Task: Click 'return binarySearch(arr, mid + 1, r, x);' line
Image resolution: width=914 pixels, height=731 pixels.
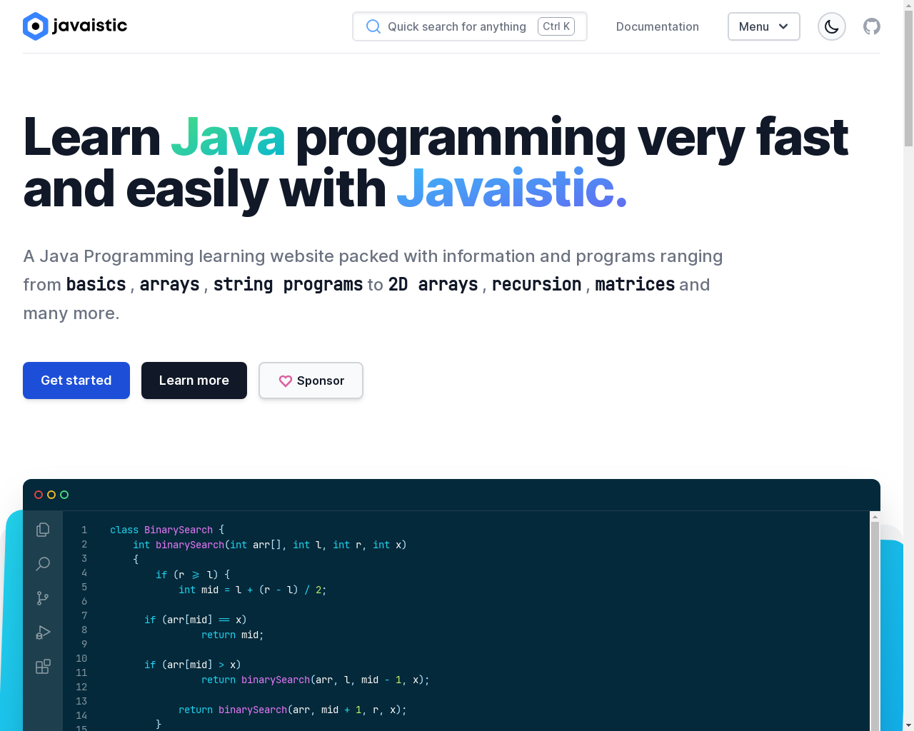Action: 293,710
